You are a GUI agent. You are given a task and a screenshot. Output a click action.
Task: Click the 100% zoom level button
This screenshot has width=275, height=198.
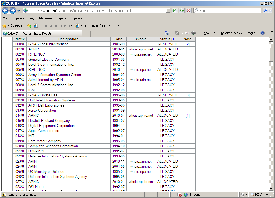click(257, 195)
